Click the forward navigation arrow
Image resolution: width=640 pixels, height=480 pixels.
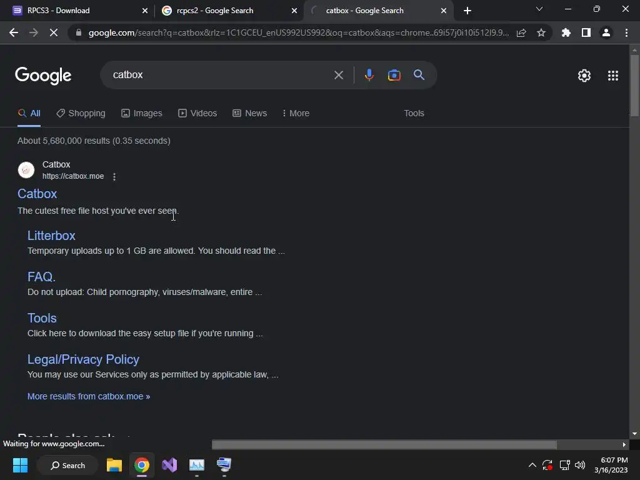[x=34, y=32]
